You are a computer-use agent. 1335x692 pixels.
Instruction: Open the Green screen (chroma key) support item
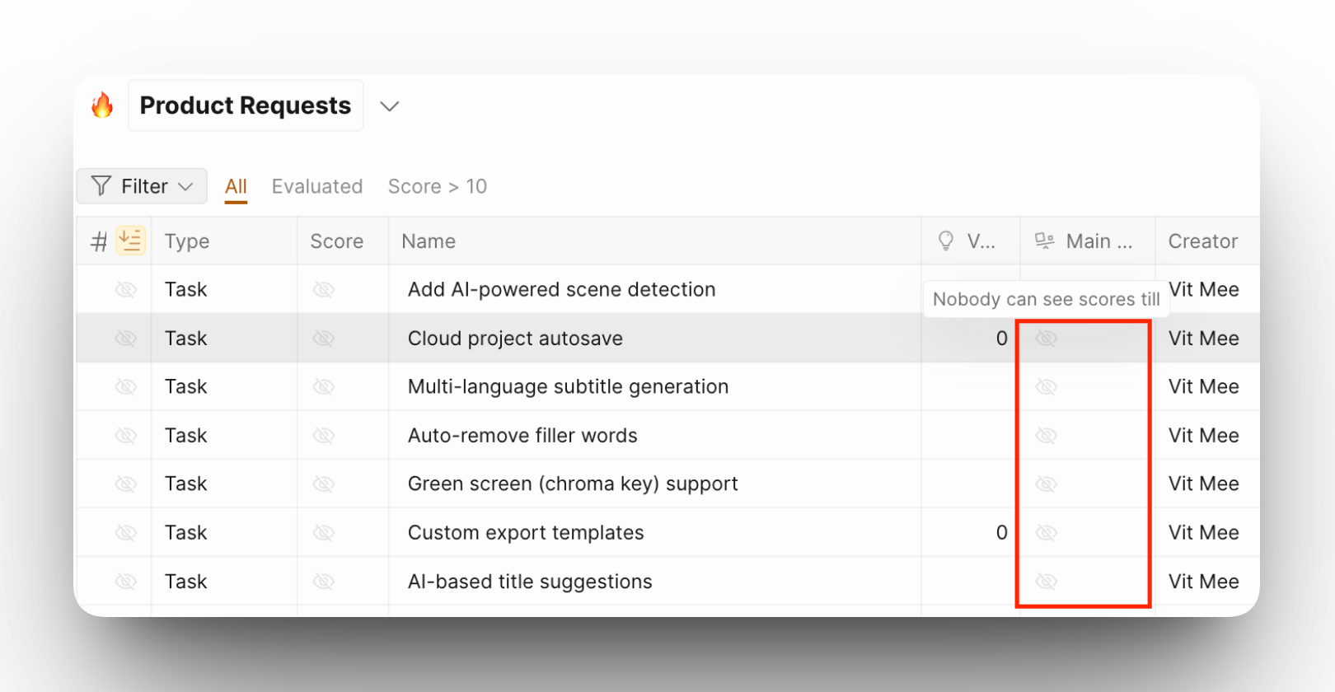[x=573, y=484]
